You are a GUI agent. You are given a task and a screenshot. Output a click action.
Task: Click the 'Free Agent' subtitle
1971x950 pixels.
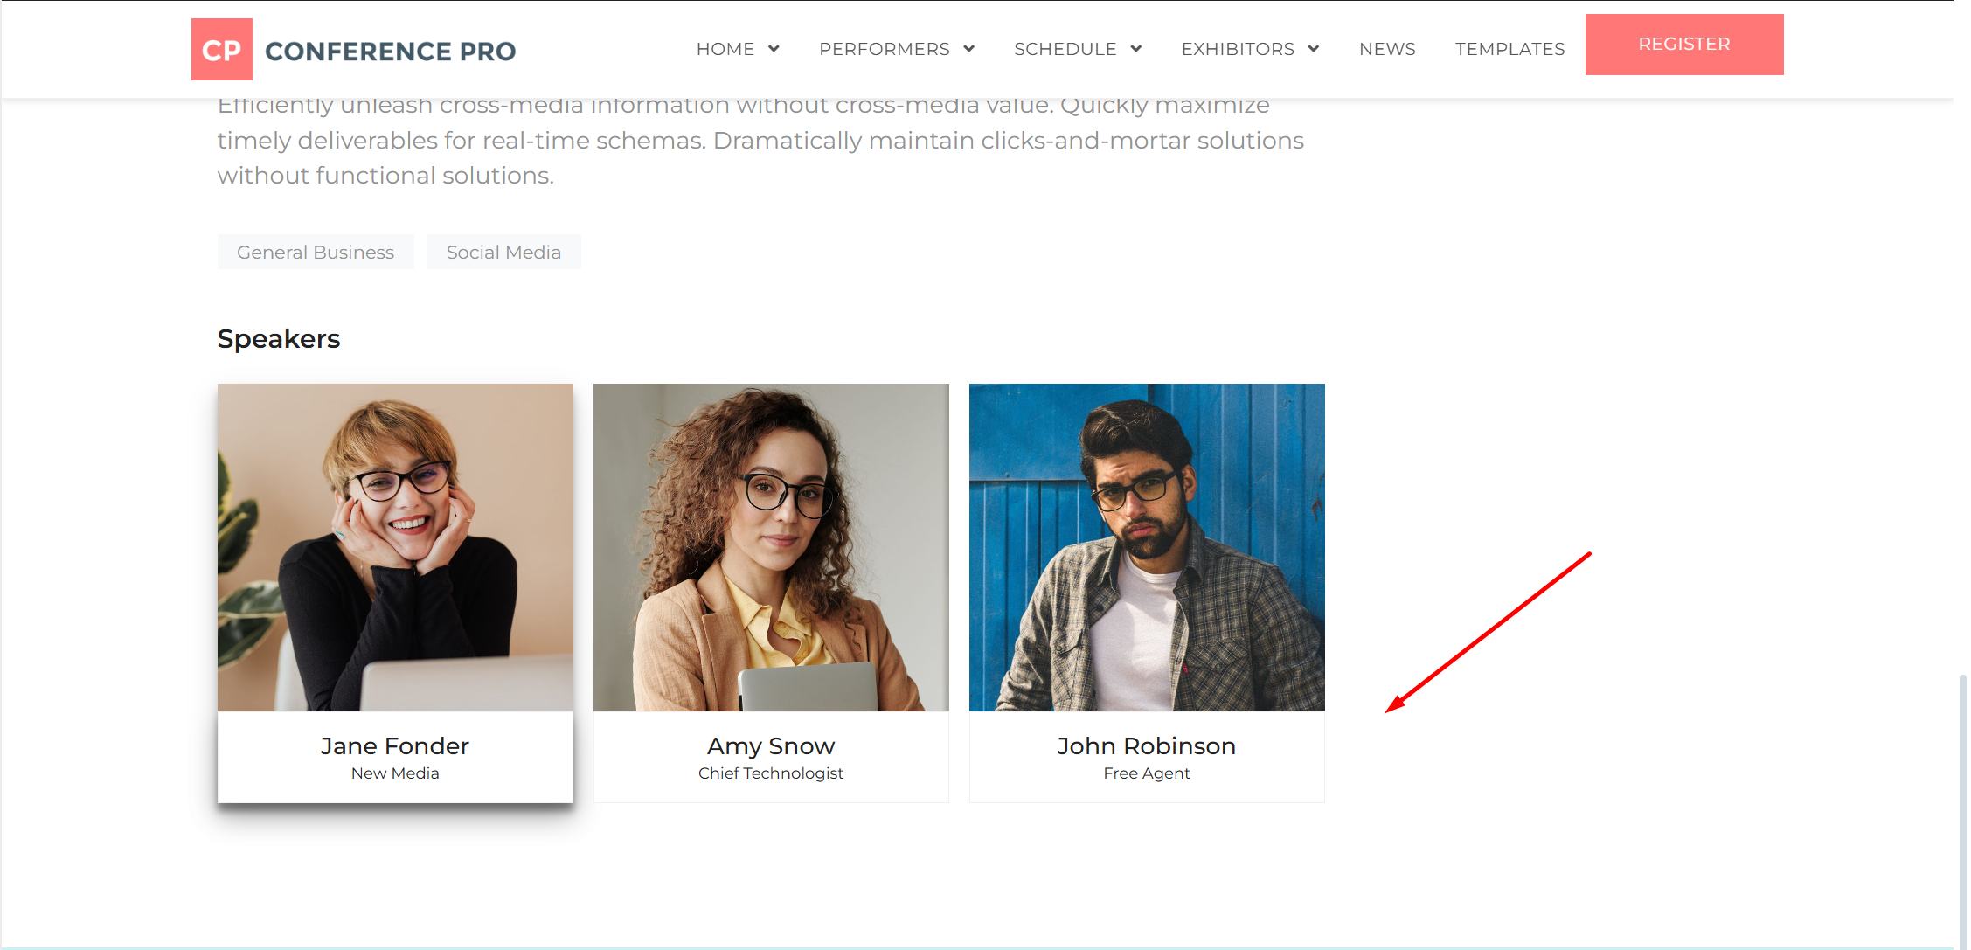tap(1147, 773)
